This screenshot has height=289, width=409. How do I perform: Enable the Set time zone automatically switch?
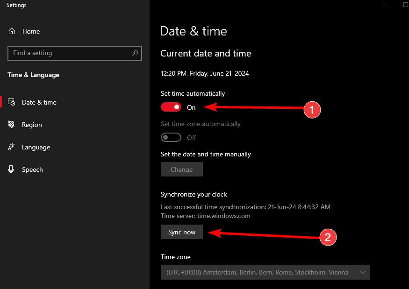point(171,137)
